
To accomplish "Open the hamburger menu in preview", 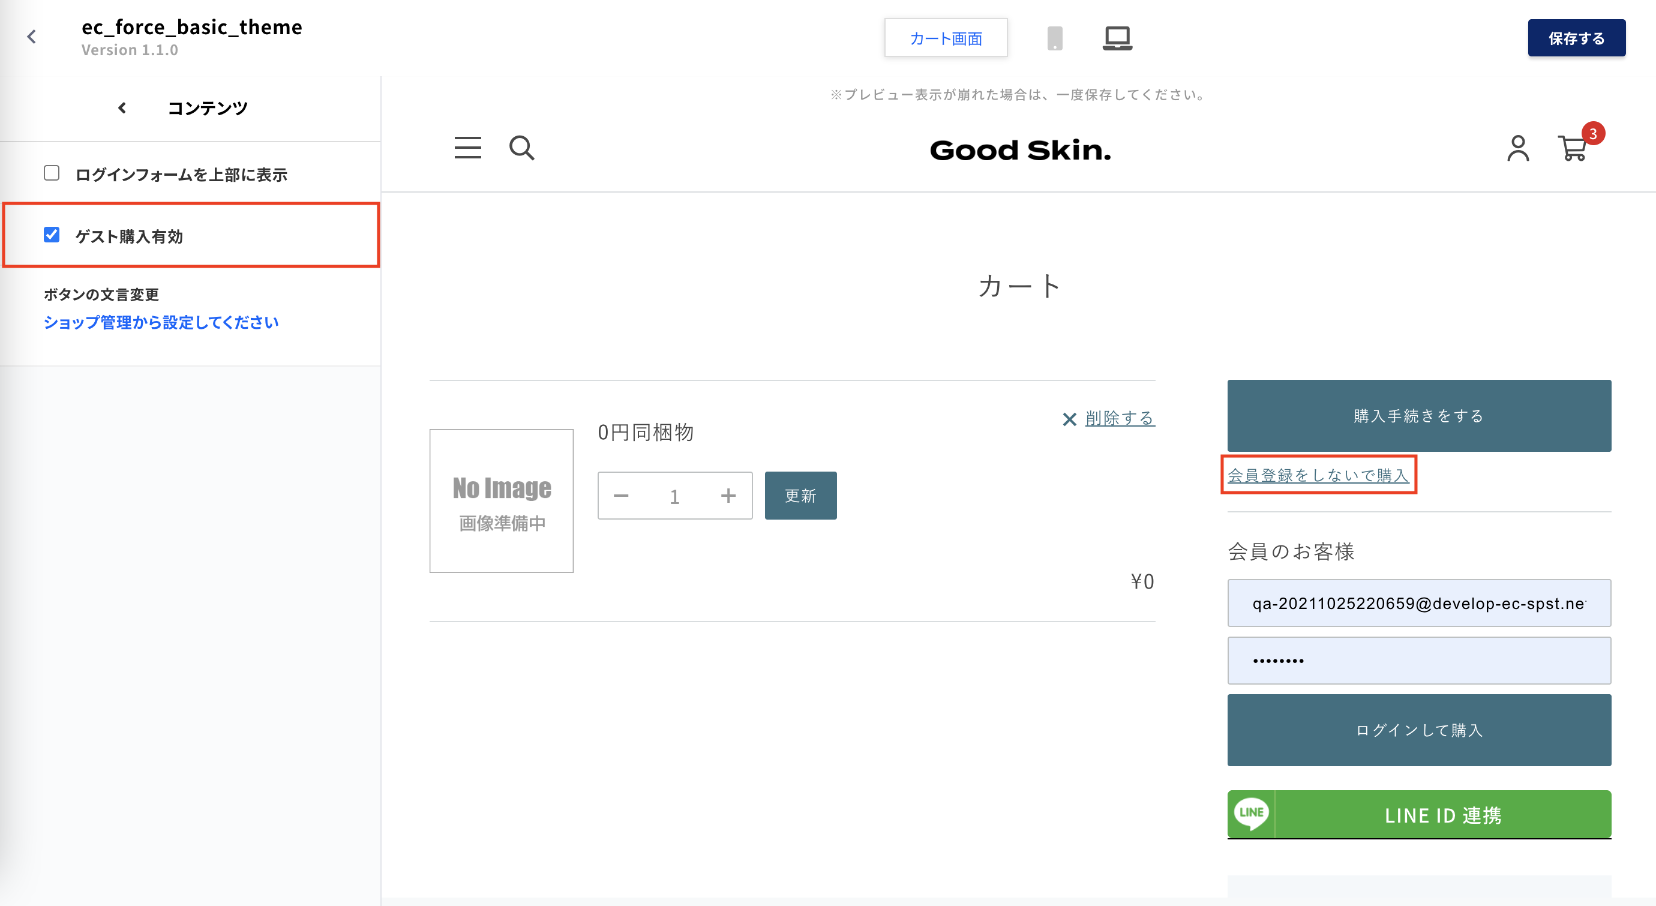I will (467, 148).
